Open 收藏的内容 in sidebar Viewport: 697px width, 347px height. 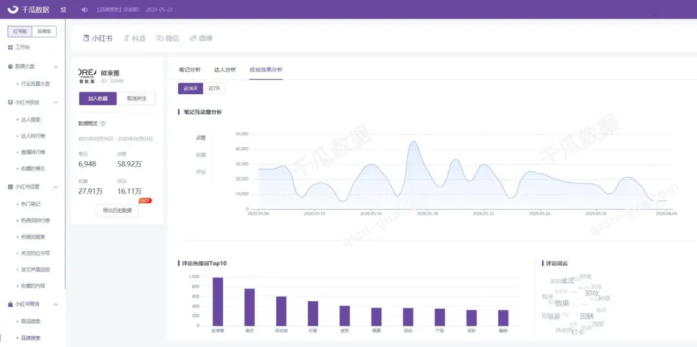(33, 286)
